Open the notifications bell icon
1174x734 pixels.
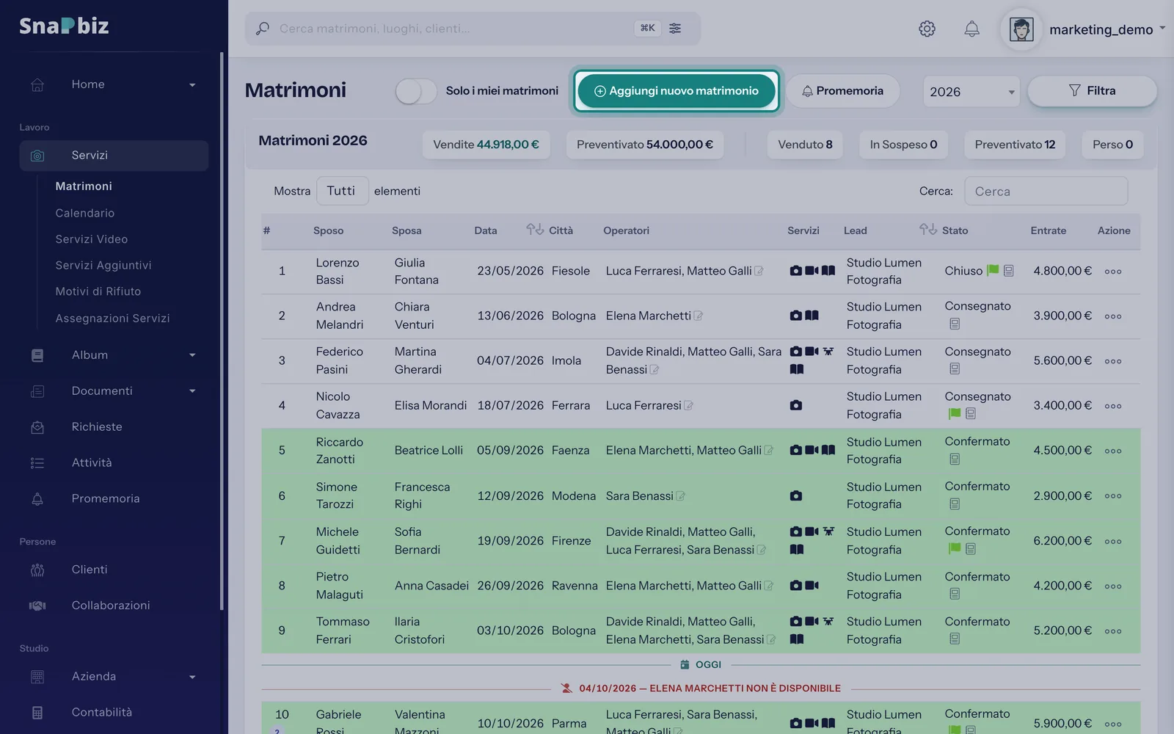(x=971, y=29)
